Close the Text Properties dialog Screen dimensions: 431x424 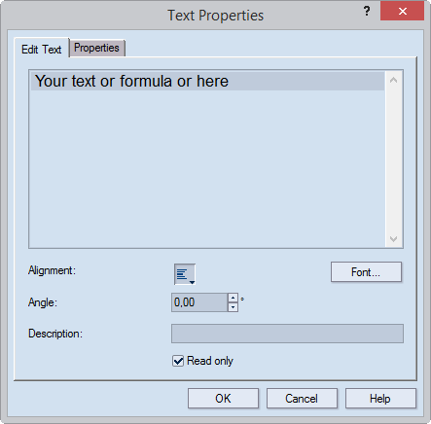click(x=402, y=11)
